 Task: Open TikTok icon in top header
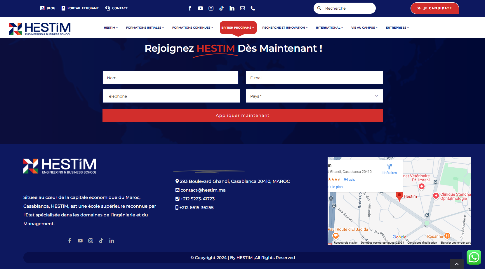[x=221, y=8]
